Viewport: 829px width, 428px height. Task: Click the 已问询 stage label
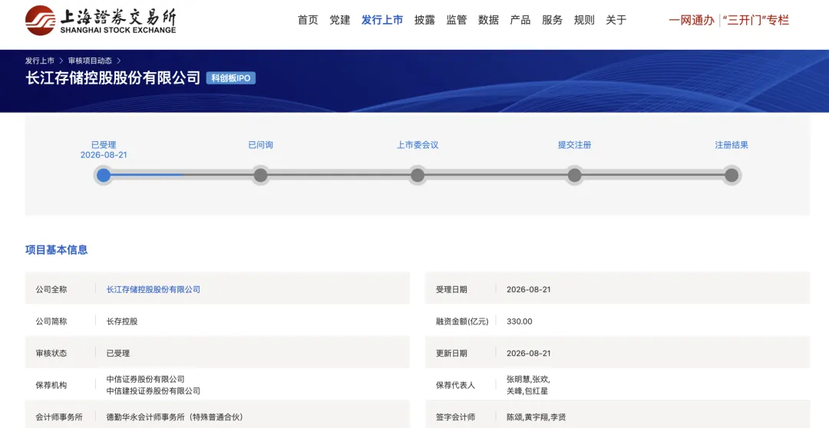coord(261,145)
